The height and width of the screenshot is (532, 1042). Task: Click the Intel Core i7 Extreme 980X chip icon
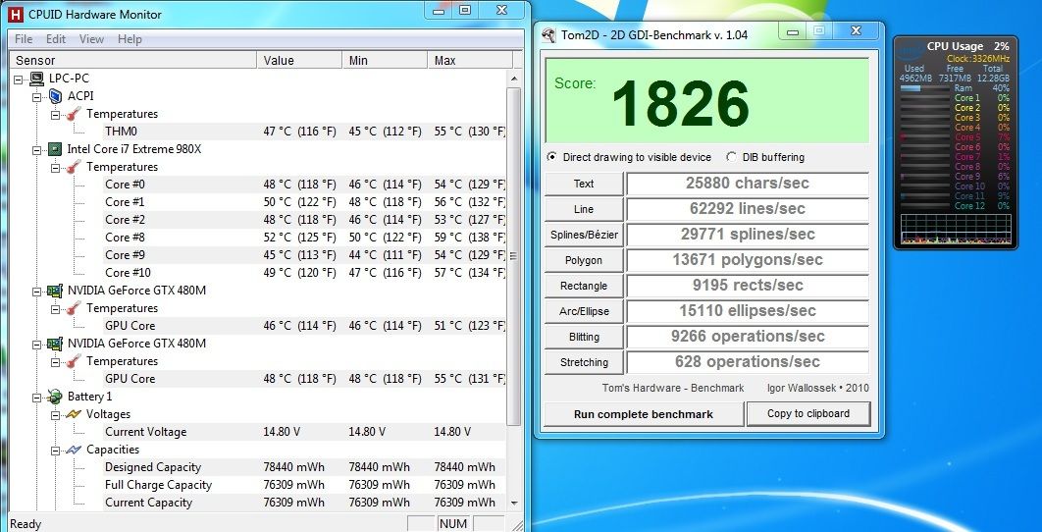coord(56,149)
